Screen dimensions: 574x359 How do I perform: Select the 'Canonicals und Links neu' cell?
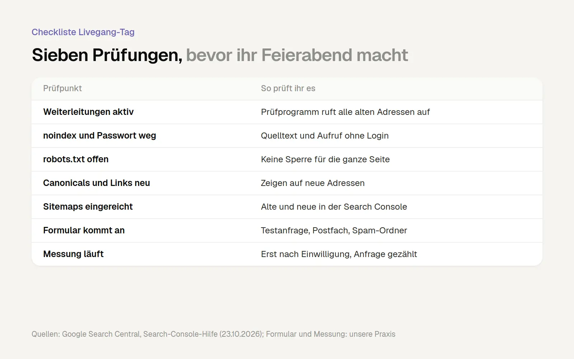click(x=97, y=183)
